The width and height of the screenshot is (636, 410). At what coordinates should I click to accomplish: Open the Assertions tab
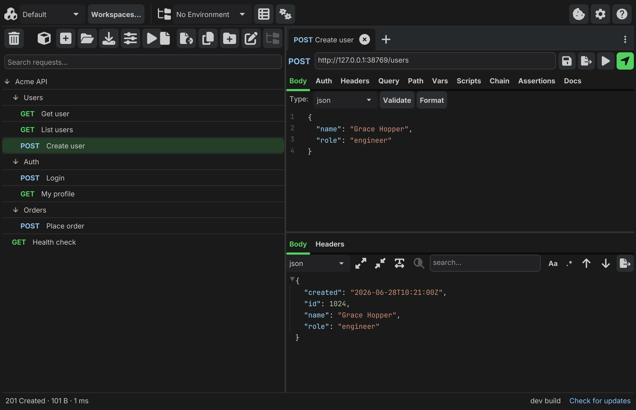tap(537, 81)
